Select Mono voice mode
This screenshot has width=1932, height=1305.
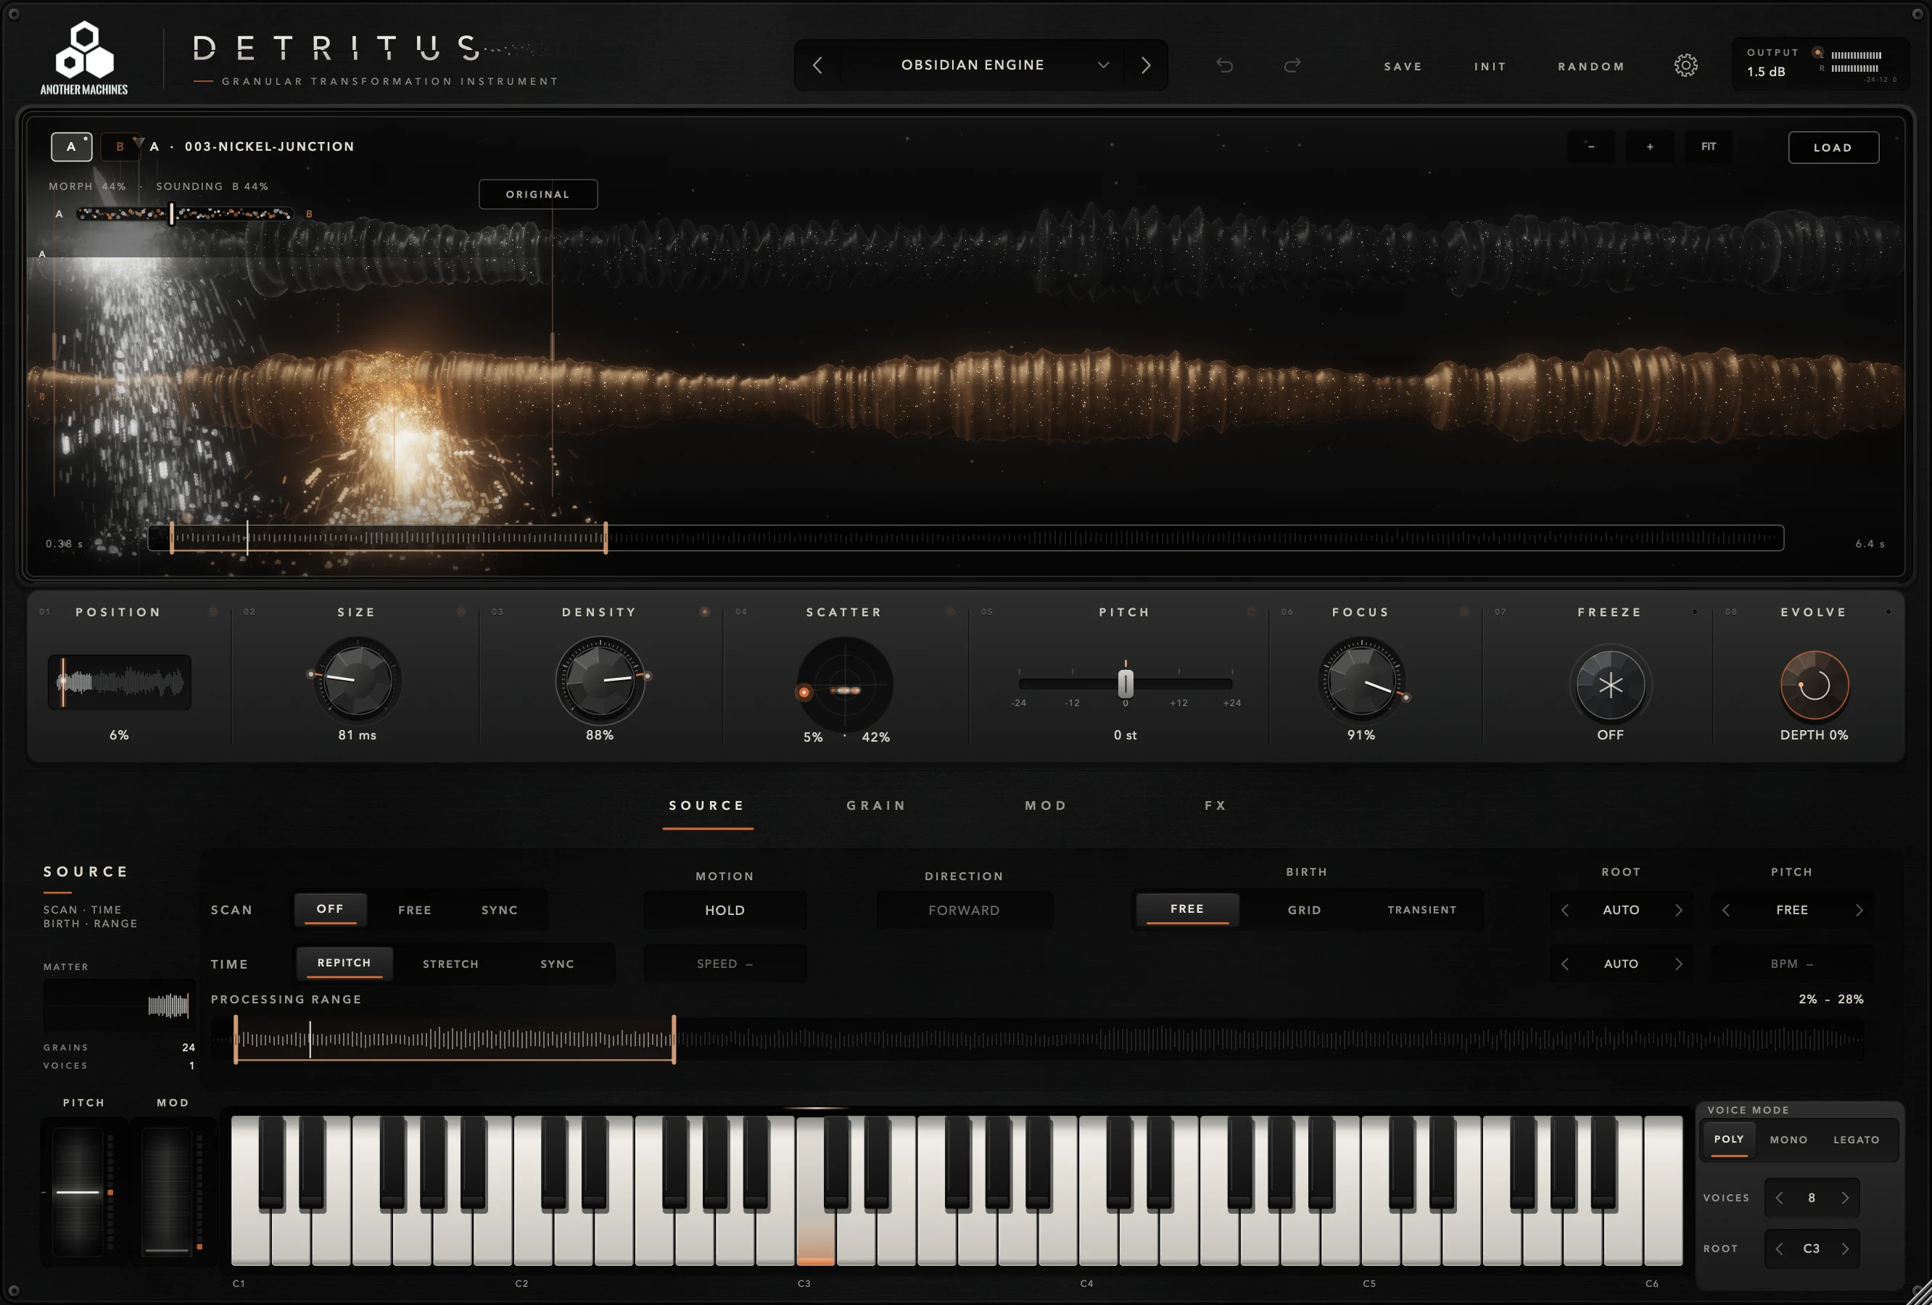click(x=1789, y=1140)
